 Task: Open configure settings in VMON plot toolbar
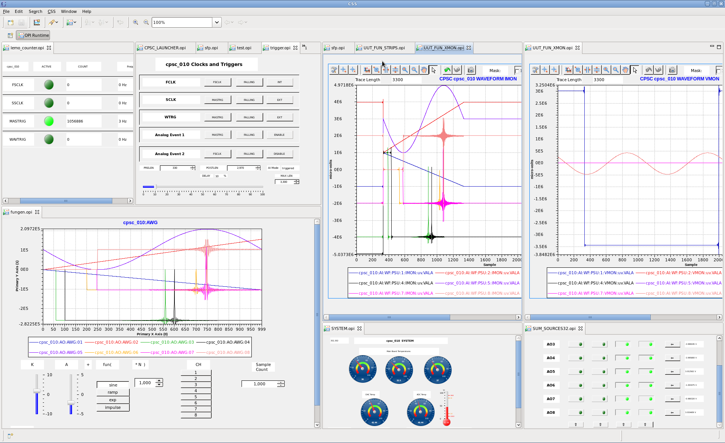pyautogui.click(x=535, y=70)
